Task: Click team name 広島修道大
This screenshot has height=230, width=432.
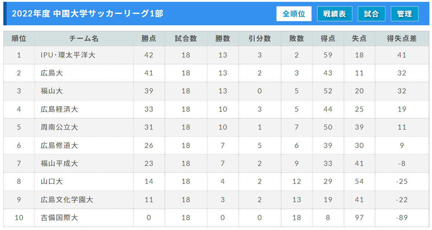Action: [59, 145]
